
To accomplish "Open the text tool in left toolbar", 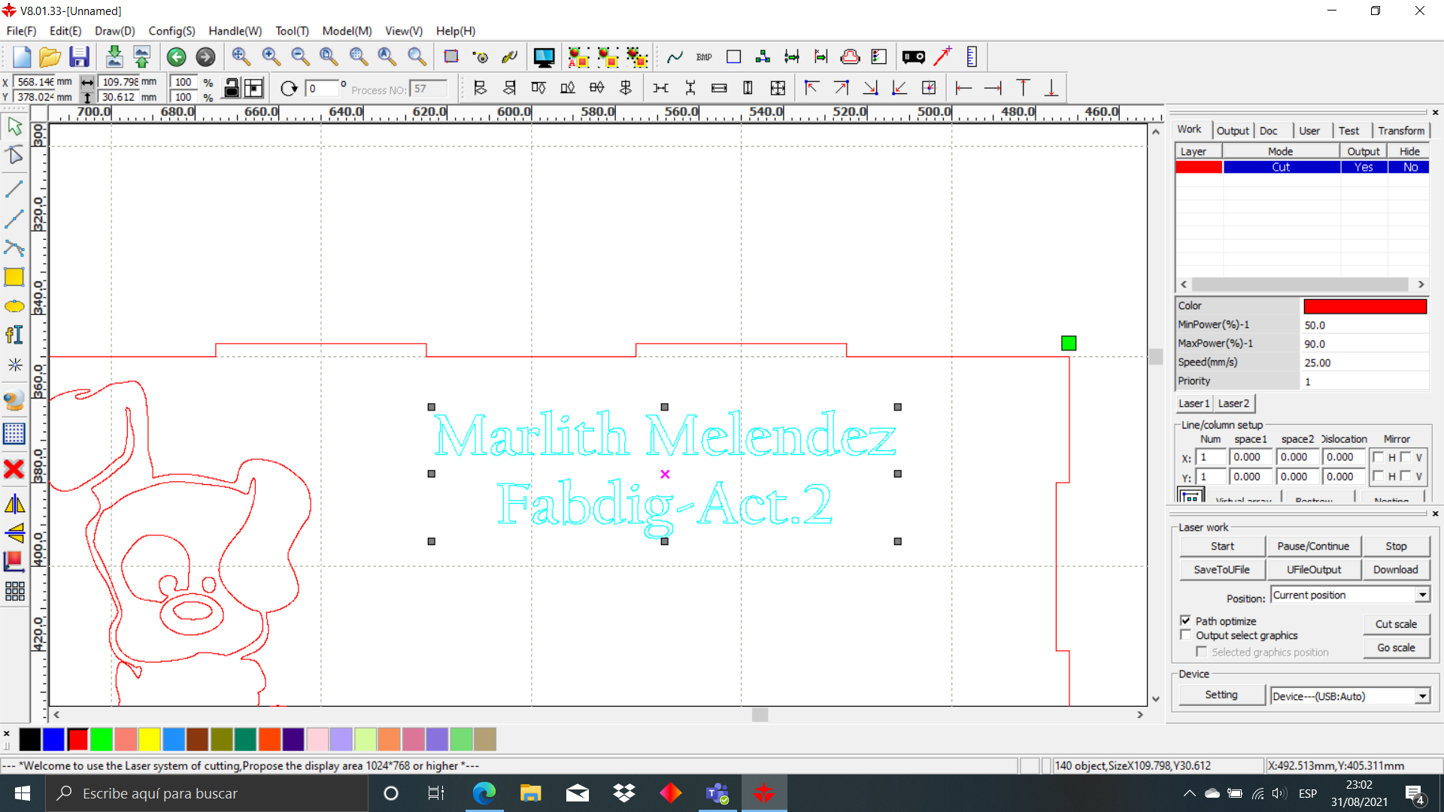I will (x=14, y=335).
